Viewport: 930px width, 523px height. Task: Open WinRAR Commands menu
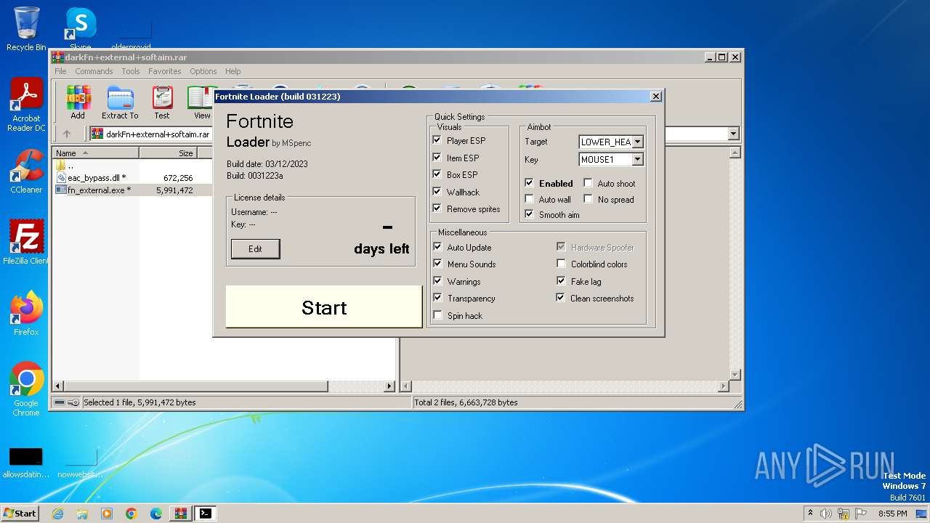coord(94,71)
